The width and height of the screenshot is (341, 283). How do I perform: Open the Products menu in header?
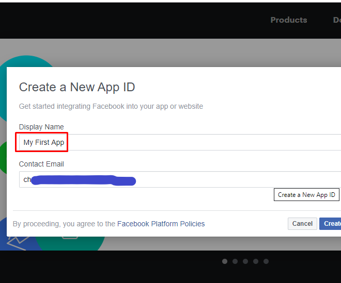(x=289, y=20)
